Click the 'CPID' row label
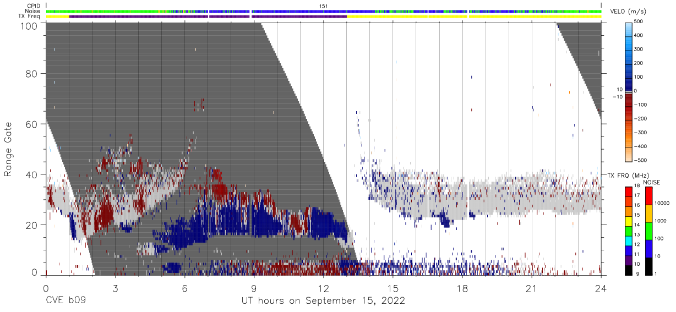This screenshot has width=676, height=312. click(34, 6)
